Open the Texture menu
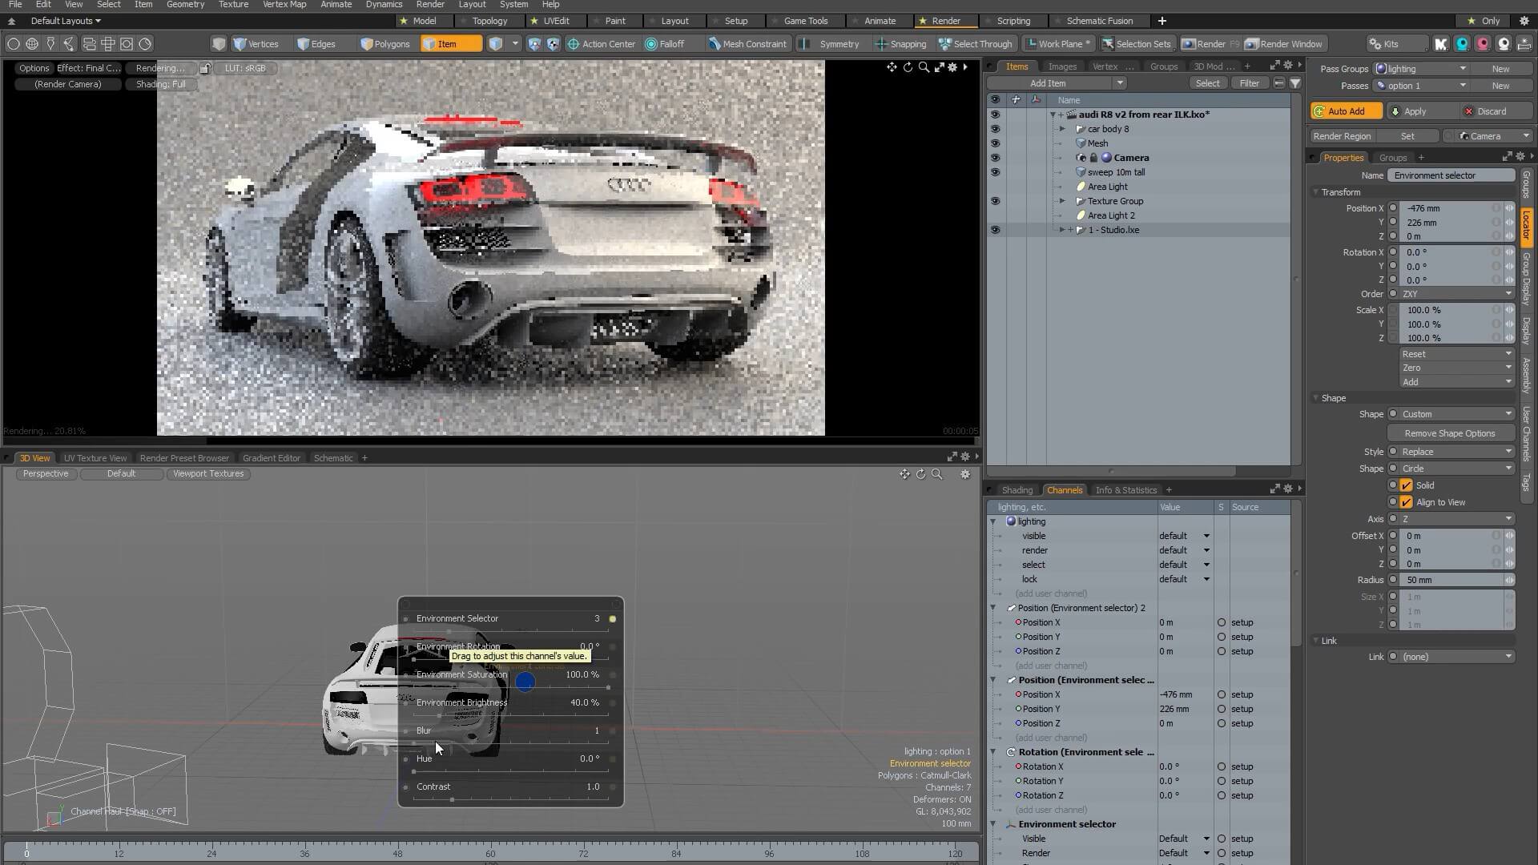 233,5
